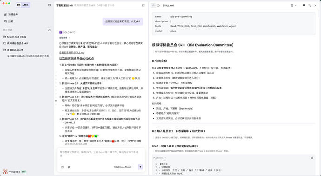Screen dimensions: 321x176
Task: Click the tools list value row
Action: pos(203,26)
